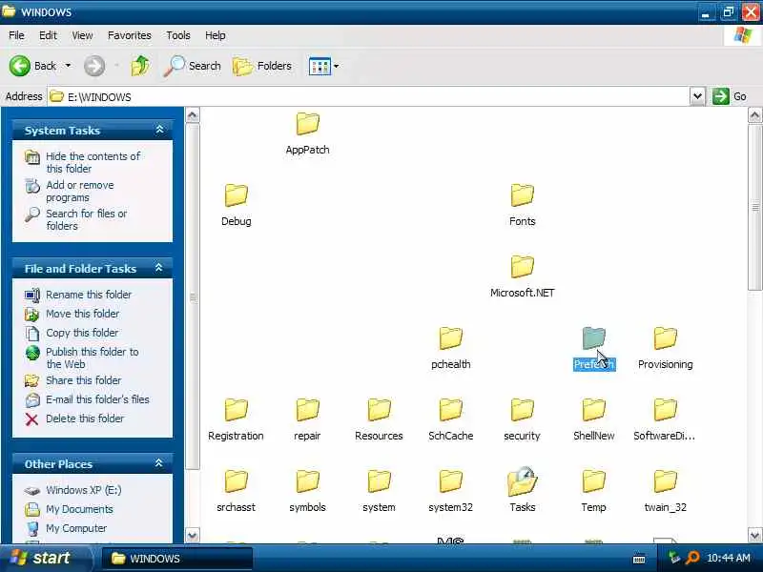Open Windows XP (E:) in Other Places
The height and width of the screenshot is (572, 763).
84,490
